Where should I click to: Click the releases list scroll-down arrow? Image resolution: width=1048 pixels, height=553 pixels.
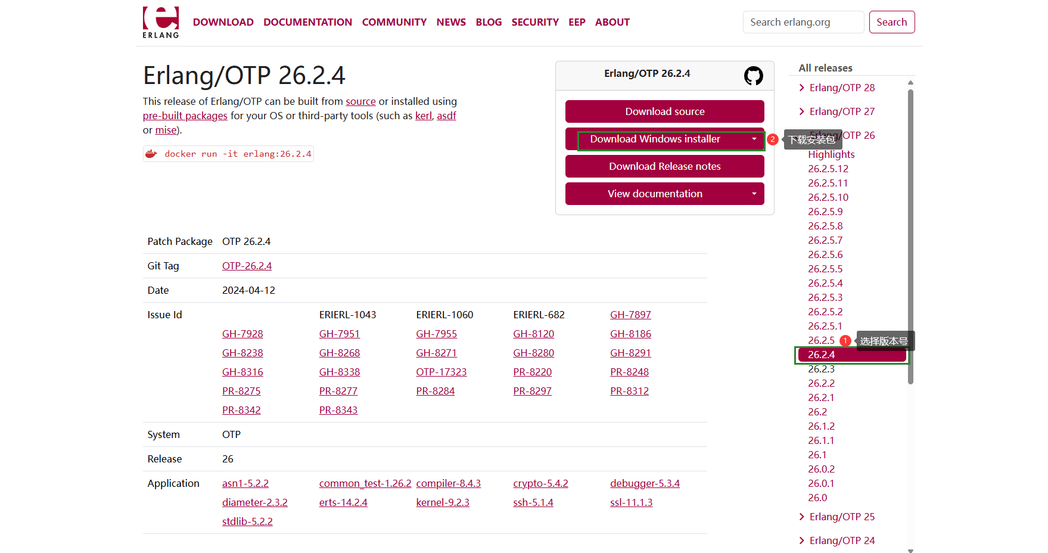tap(910, 551)
